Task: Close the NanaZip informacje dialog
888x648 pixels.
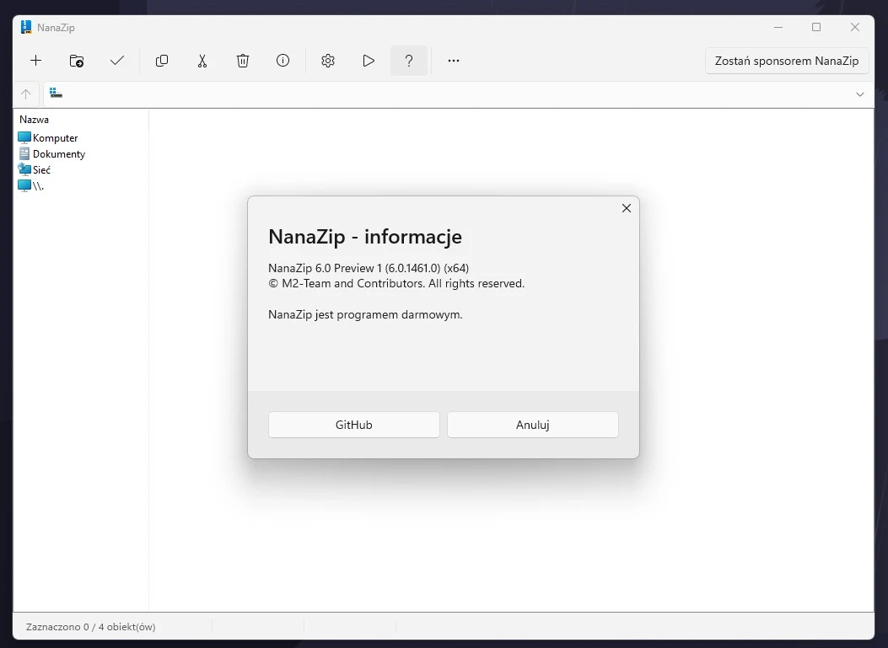Action: (627, 208)
